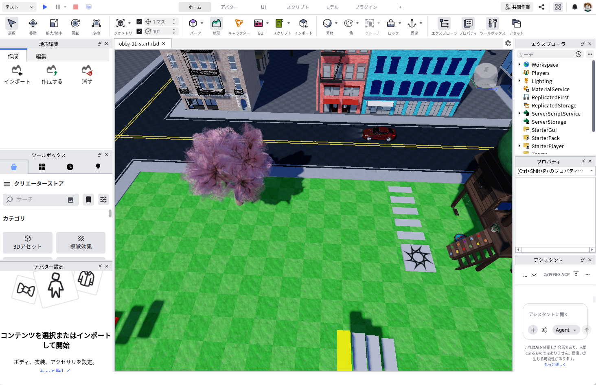
Task: Switch to the アバター ribbon tab
Action: point(229,7)
